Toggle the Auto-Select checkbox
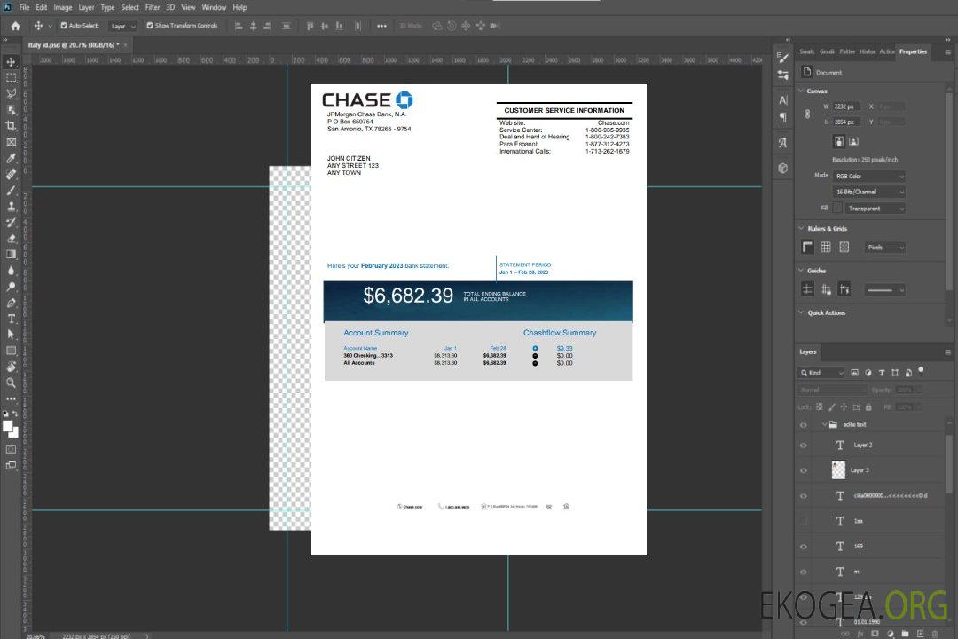 (x=64, y=26)
